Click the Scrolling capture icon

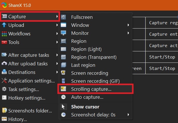coord(63,89)
